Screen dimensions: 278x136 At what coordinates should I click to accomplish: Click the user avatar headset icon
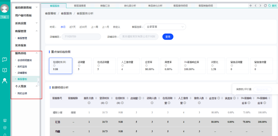pyautogui.click(x=5, y=8)
